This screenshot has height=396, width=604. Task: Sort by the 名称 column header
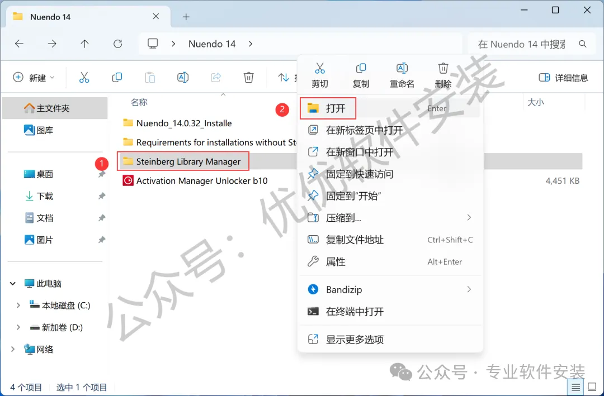pos(139,102)
